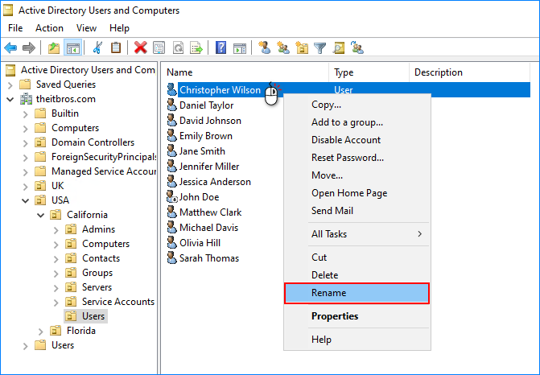The width and height of the screenshot is (540, 375).
Task: Click the Refresh toolbar icon
Action: coord(178,47)
